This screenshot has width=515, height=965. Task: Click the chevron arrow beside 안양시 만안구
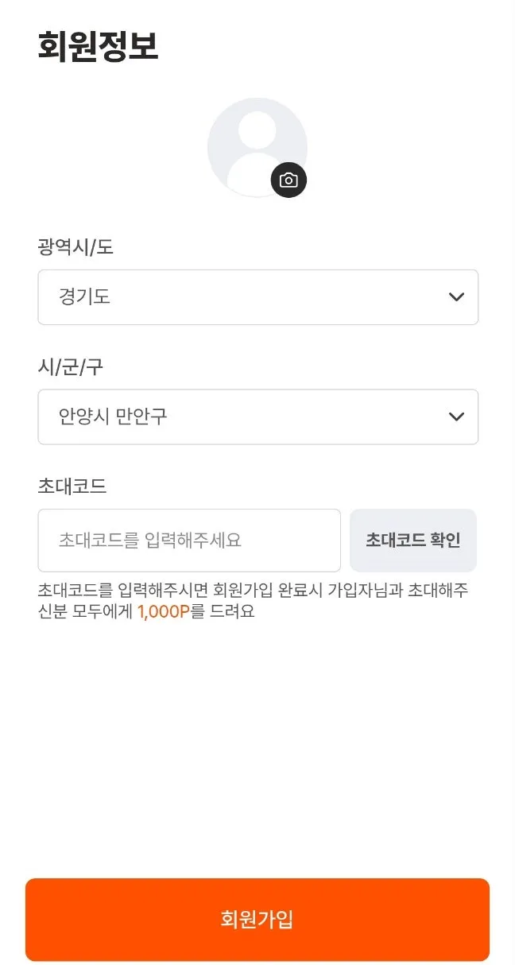point(456,417)
